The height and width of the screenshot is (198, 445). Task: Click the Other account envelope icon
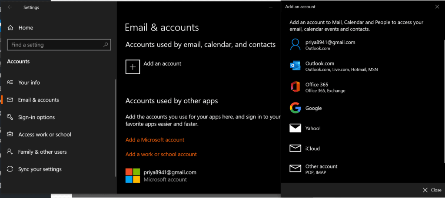tap(295, 168)
